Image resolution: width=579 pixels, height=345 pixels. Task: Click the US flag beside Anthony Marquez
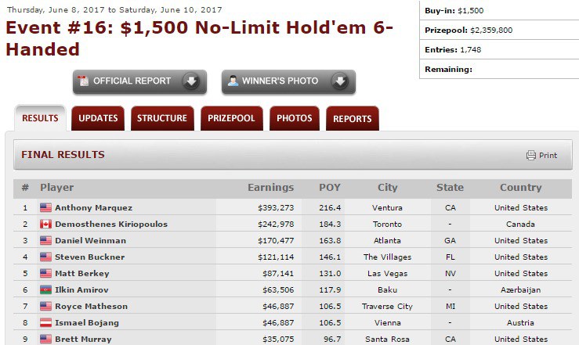[x=45, y=208]
